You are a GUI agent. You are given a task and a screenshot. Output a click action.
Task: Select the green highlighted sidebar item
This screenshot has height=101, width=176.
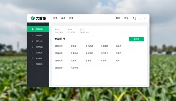point(38,29)
